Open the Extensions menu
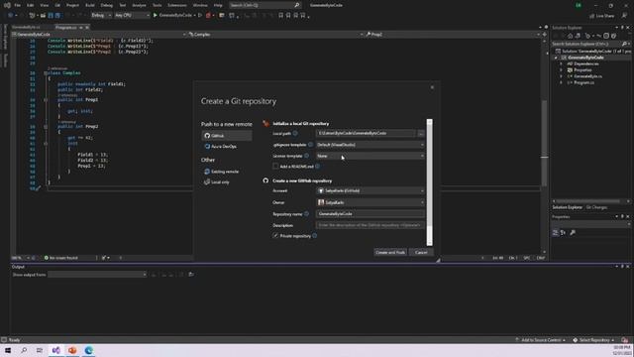Viewport: 634px width, 357px height. [177, 5]
